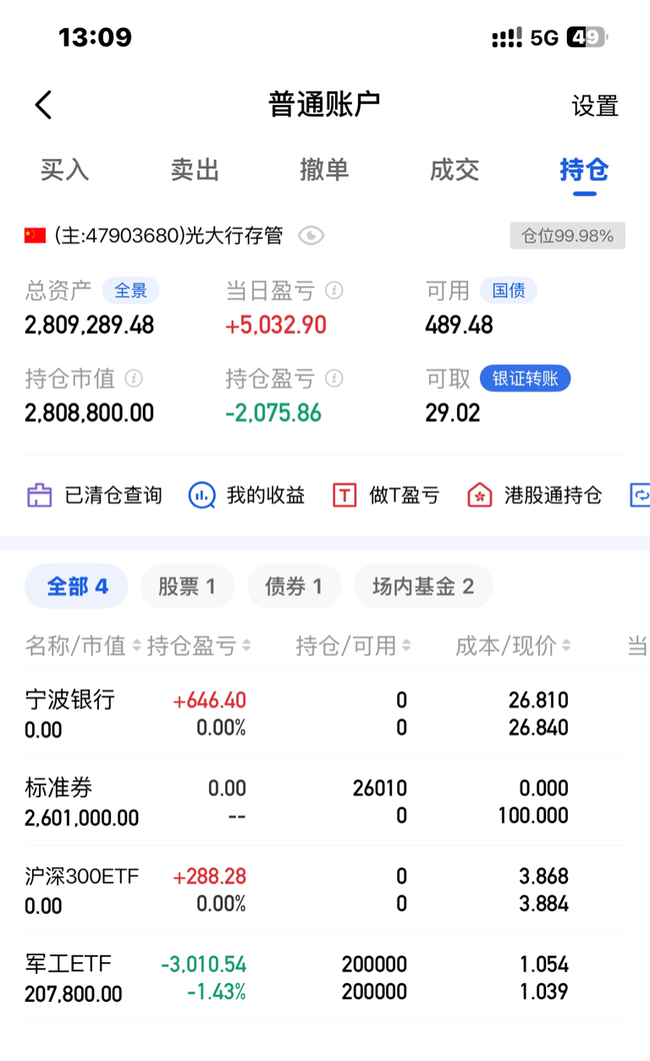Toggle the eye icon to hide account values
The height and width of the screenshot is (1061, 650).
[x=311, y=235]
